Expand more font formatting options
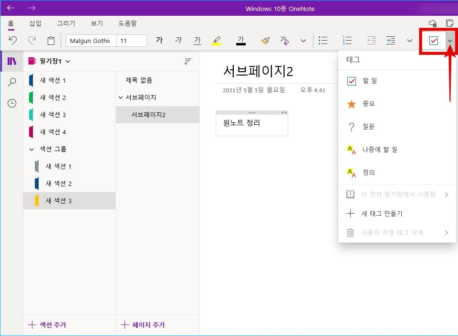 (x=303, y=41)
